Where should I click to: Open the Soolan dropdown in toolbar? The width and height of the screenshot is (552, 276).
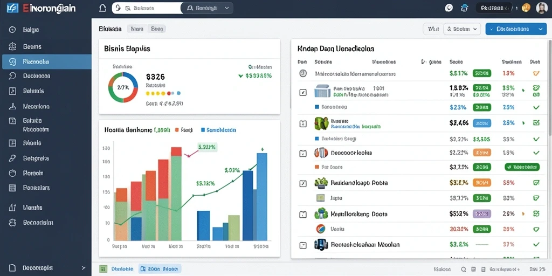462,29
